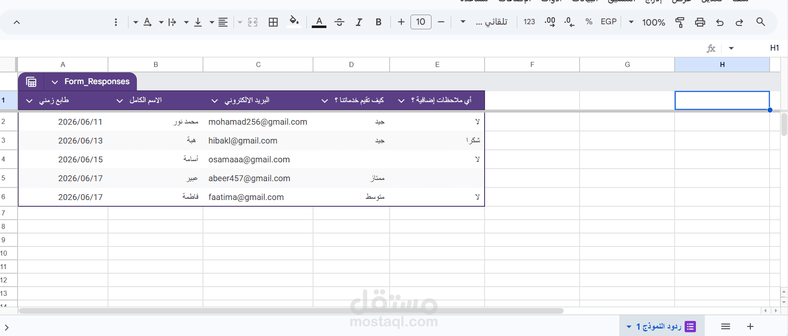Open the 123 number formats menu
Screen dimensions: 788x336
click(x=529, y=22)
